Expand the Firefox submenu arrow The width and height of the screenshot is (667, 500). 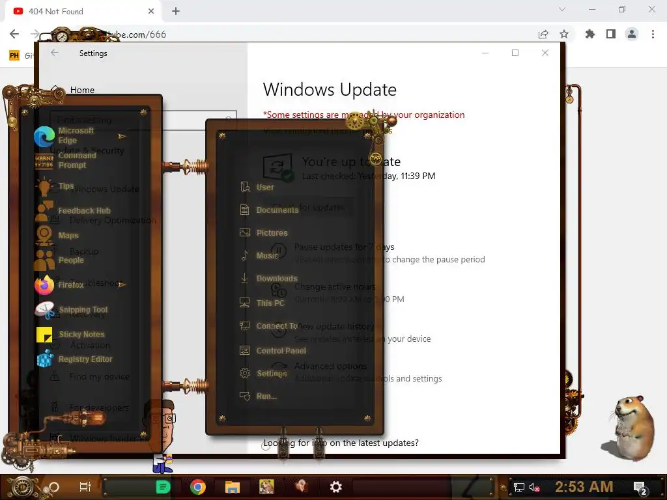point(122,285)
